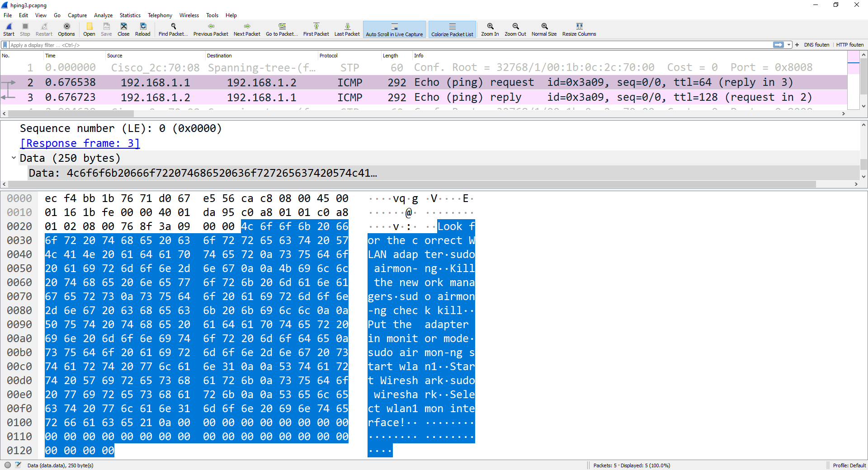Screen dimensions: 868x470
Task: Jump to the First Packet
Action: [316, 27]
